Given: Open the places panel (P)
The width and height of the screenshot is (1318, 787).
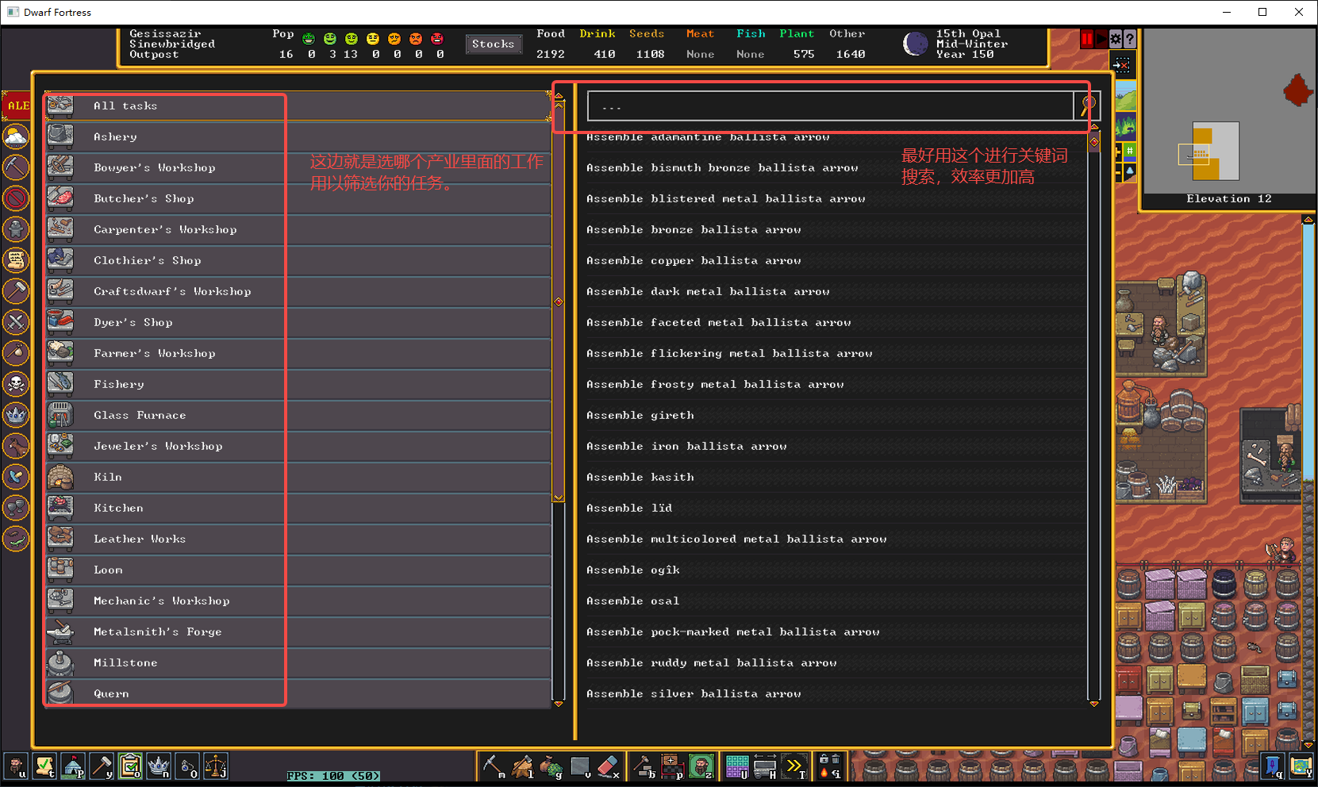Looking at the screenshot, I should (73, 767).
